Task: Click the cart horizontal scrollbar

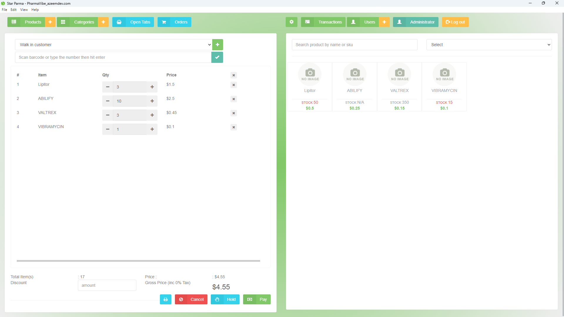Action: click(x=138, y=261)
